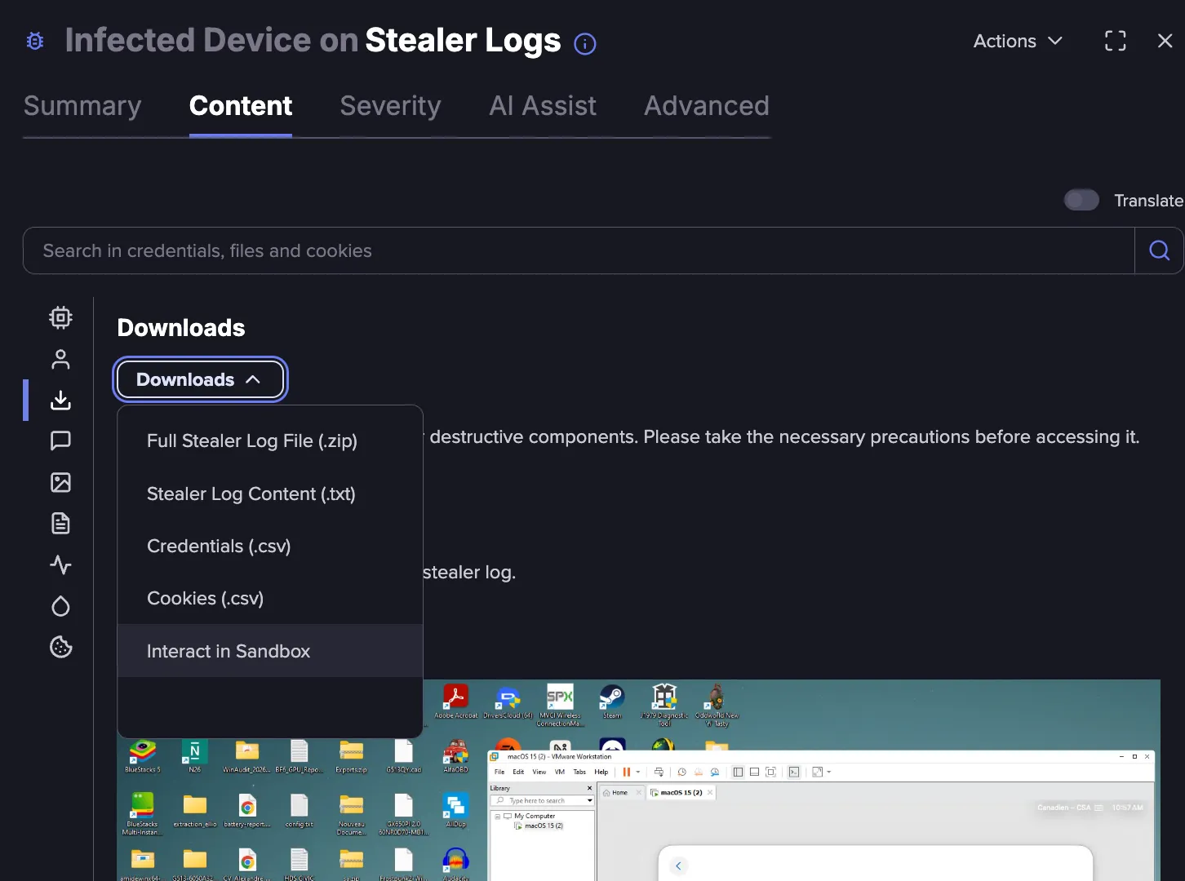The width and height of the screenshot is (1185, 881).
Task: Click the info icon beside Stealer Logs
Action: tap(585, 43)
